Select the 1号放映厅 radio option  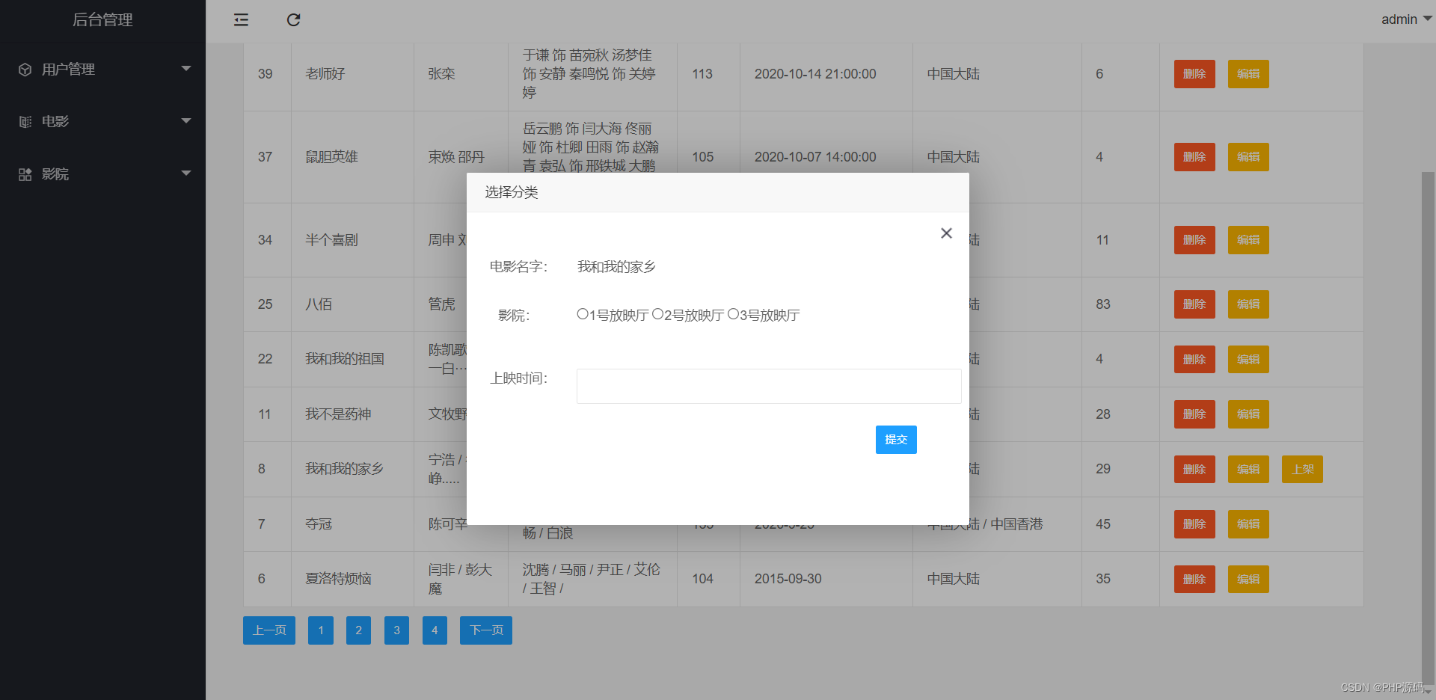coord(583,314)
